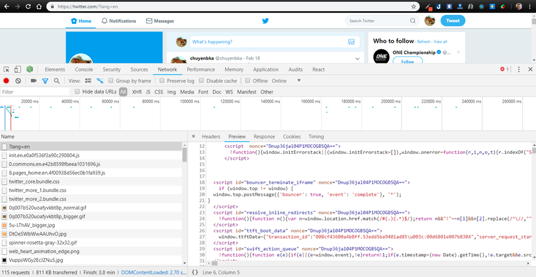The height and width of the screenshot is (277, 536).
Task: Switch to the Elements tab
Action: tap(55, 69)
